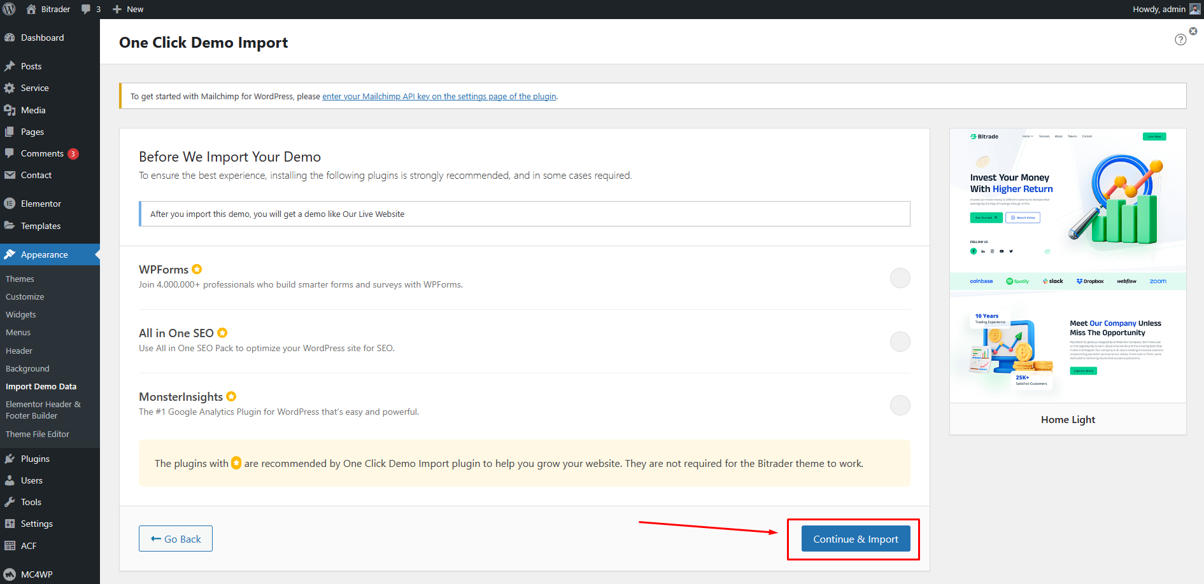Click the ACF sidebar icon
Image resolution: width=1204 pixels, height=584 pixels.
(10, 546)
